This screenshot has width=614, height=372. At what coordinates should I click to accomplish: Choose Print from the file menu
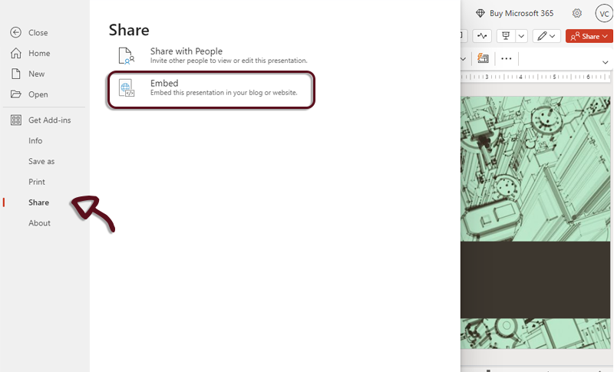(37, 183)
